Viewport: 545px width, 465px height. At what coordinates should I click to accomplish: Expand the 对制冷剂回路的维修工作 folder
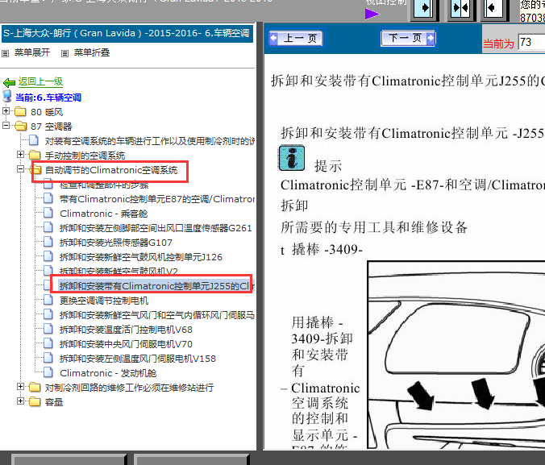pyautogui.click(x=20, y=387)
